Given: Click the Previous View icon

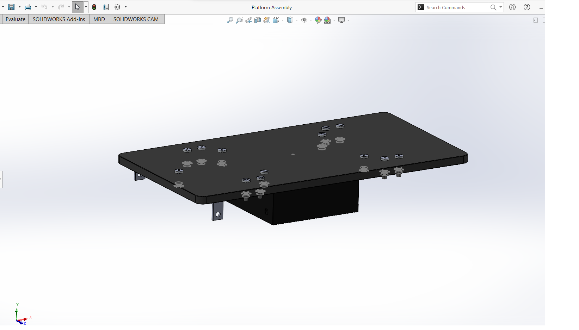Looking at the screenshot, I should (x=248, y=20).
